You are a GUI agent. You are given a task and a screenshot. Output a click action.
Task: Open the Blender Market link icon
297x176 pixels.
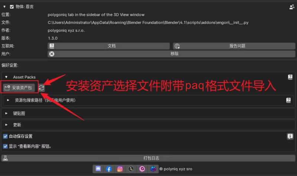131,169
